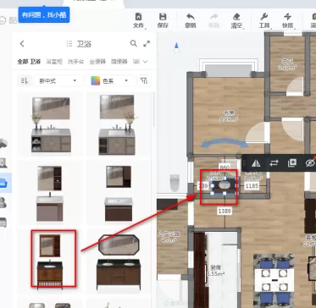Click the north compass arrow on canvas

[x=176, y=47]
